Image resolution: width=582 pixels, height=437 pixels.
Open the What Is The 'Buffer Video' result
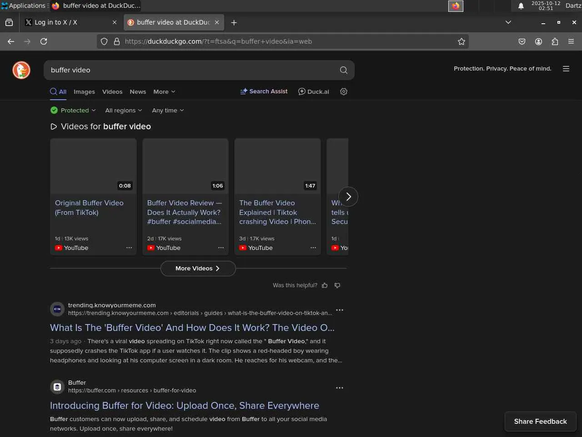[x=192, y=328]
